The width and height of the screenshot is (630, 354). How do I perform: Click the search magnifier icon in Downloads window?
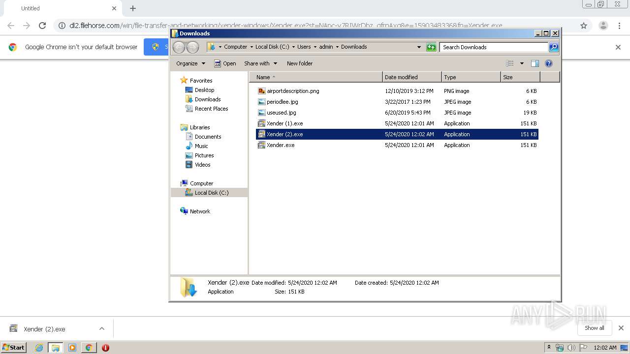pyautogui.click(x=554, y=47)
